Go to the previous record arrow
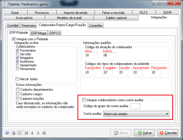This screenshot has width=183, height=140. point(32,133)
